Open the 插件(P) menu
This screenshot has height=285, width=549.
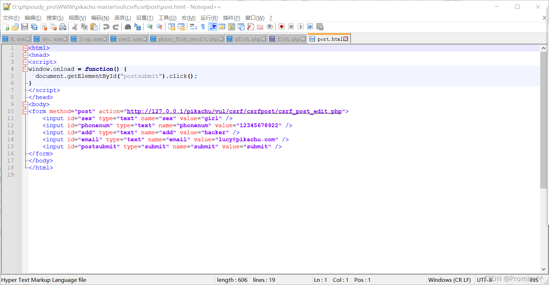click(x=232, y=18)
